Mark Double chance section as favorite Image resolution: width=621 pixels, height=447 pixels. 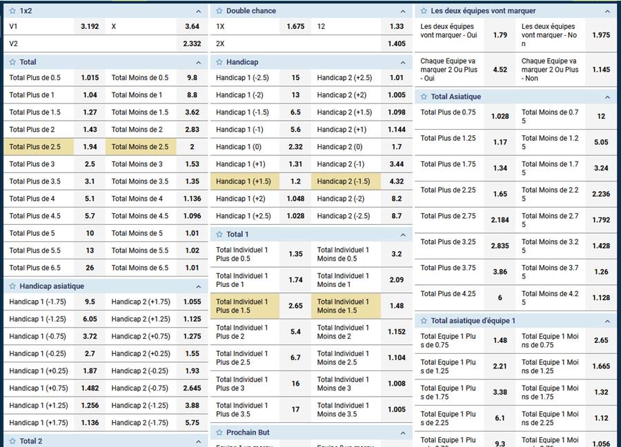[x=219, y=11]
